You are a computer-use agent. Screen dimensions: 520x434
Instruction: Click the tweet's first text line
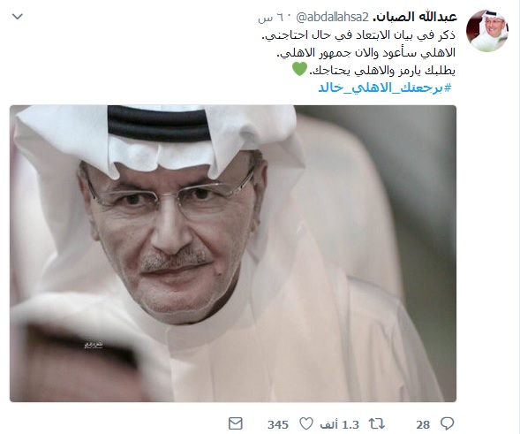pos(358,35)
